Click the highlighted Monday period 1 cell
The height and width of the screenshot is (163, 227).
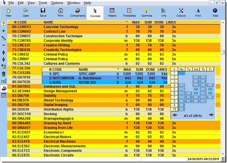pyautogui.click(x=182, y=73)
